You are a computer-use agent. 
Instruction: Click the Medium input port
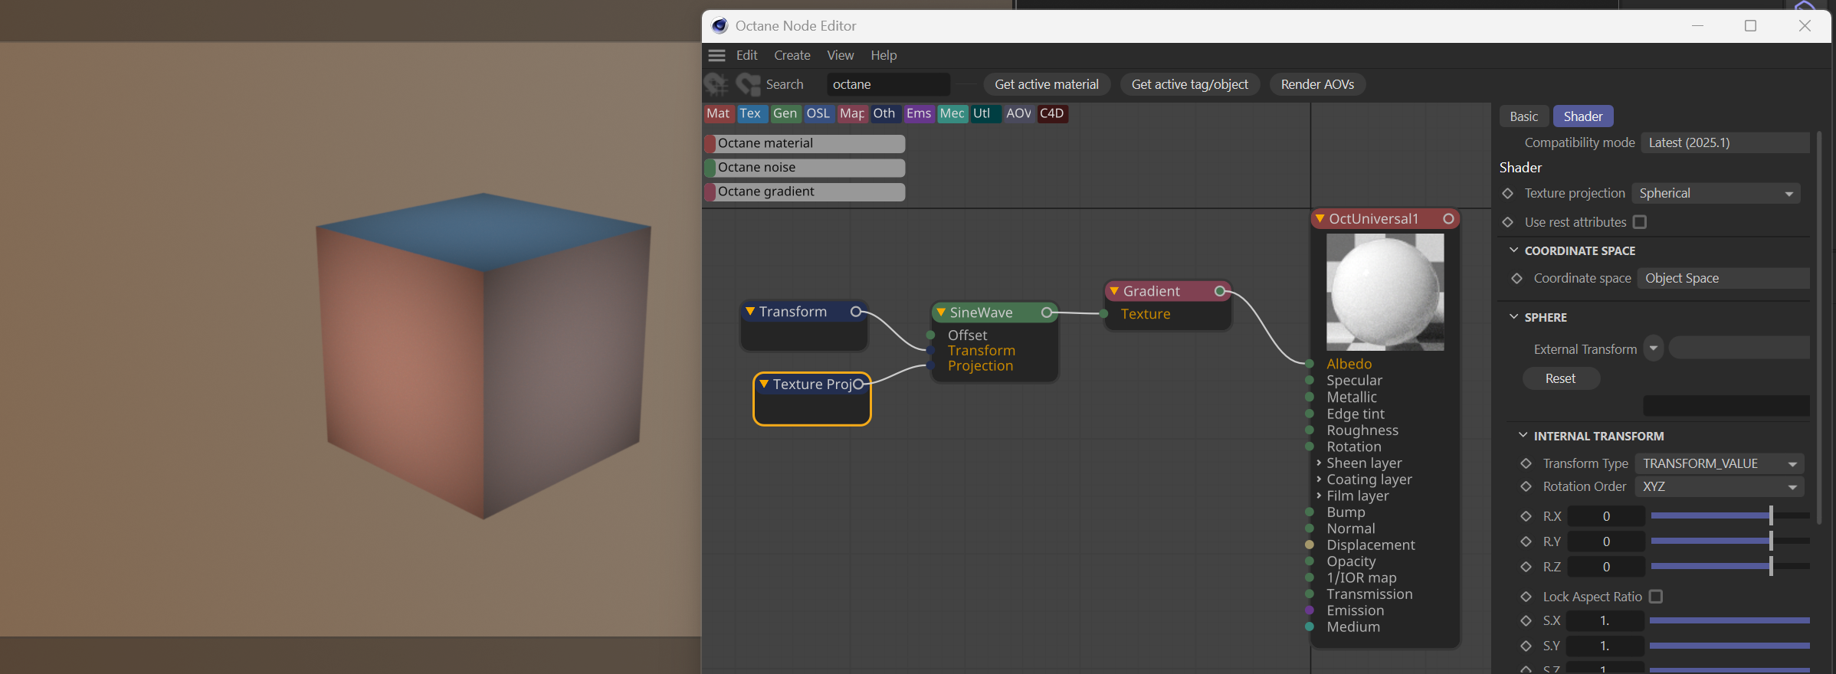click(x=1310, y=627)
